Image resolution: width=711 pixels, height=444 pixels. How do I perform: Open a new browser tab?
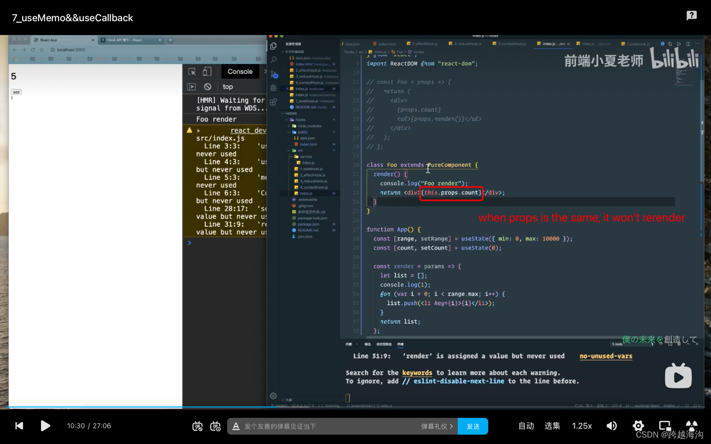[170, 40]
